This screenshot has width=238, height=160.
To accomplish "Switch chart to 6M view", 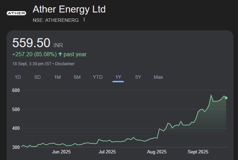I will pos(77,77).
